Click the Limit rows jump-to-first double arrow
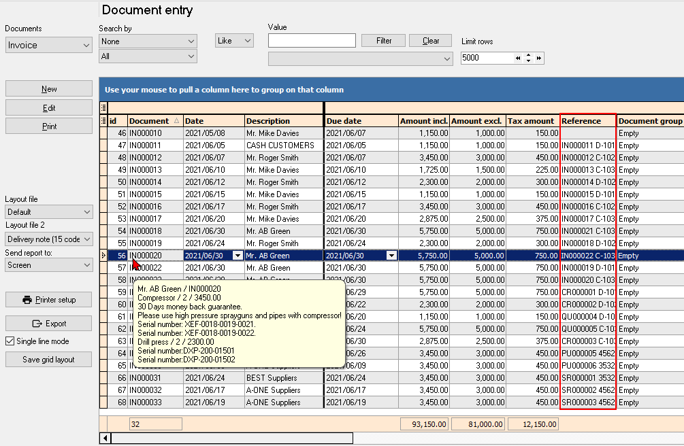 click(518, 58)
